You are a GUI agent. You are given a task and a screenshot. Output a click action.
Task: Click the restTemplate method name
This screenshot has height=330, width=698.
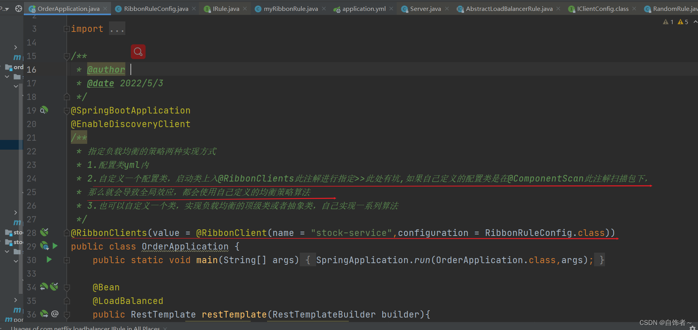(x=234, y=314)
